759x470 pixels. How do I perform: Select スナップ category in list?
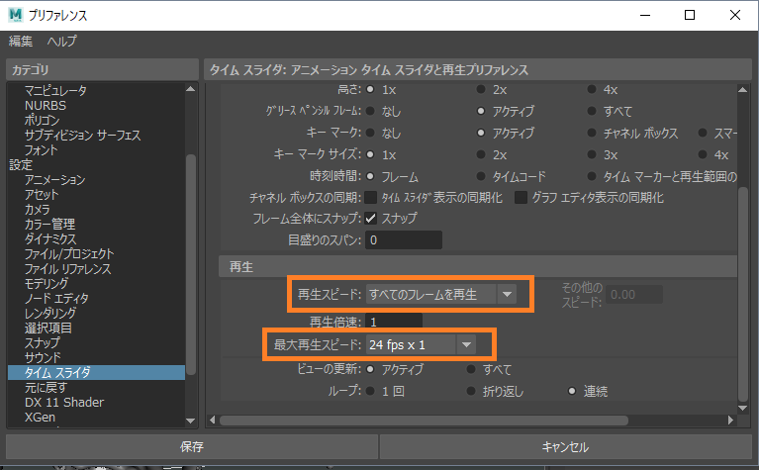click(43, 342)
